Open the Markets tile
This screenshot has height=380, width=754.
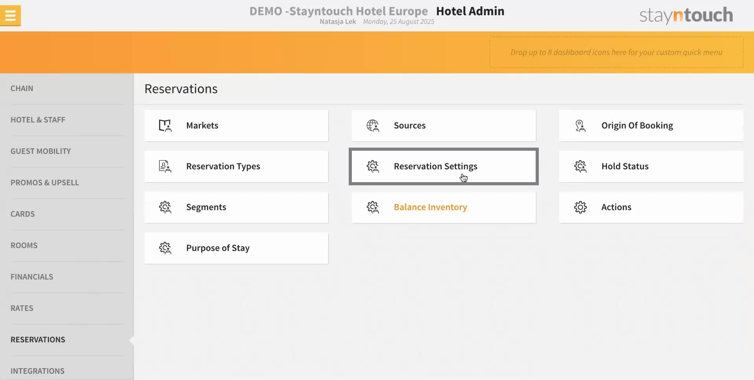point(236,126)
